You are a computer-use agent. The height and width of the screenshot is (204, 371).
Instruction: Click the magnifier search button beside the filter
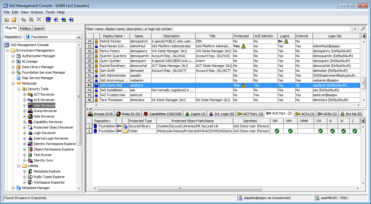pos(363,29)
